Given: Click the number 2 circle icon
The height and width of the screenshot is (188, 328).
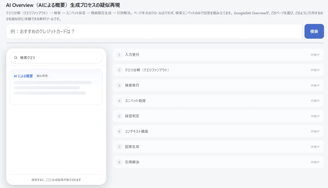Looking at the screenshot, I should (x=119, y=70).
